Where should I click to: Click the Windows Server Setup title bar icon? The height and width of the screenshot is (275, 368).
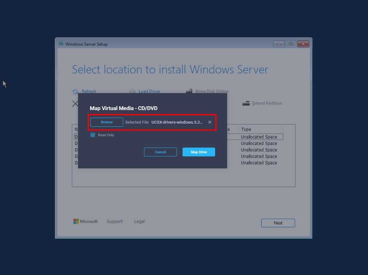tap(61, 43)
